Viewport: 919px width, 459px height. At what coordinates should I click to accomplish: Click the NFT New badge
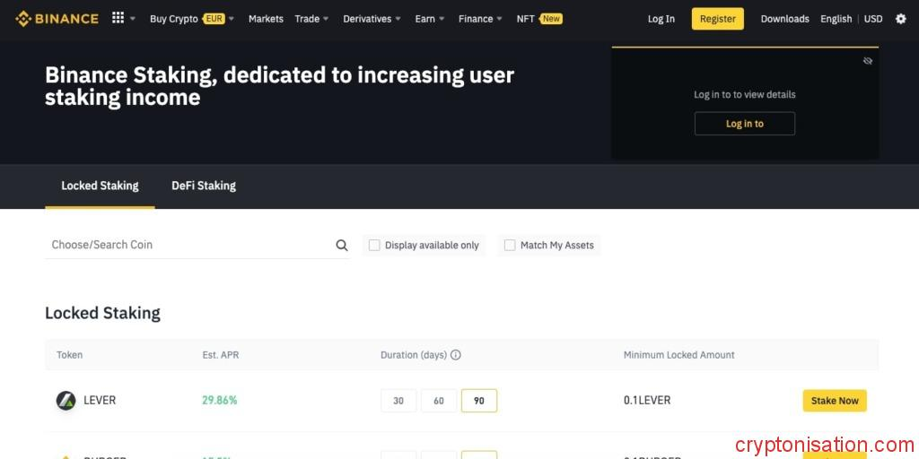point(551,19)
